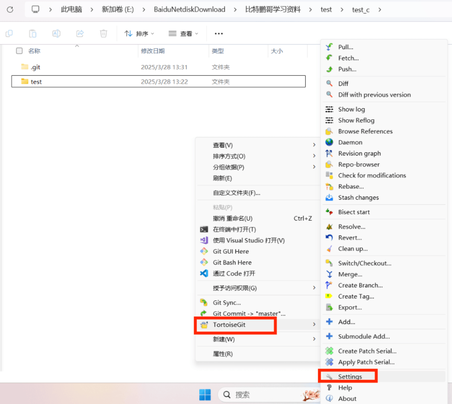This screenshot has height=404, width=452.
Task: Expand the 授予访问权限(G) submenu arrow
Action: point(314,288)
